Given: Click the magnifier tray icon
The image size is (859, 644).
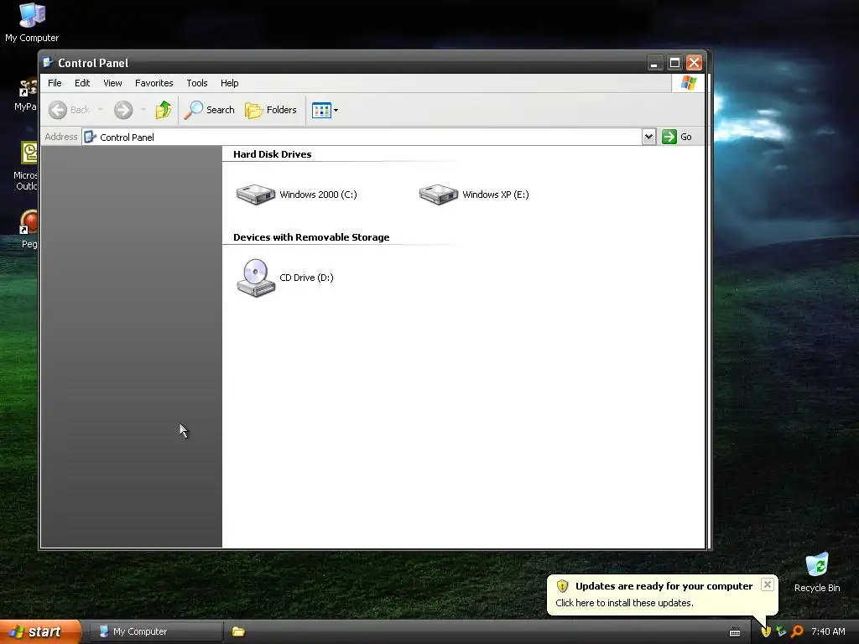Looking at the screenshot, I should [x=797, y=632].
